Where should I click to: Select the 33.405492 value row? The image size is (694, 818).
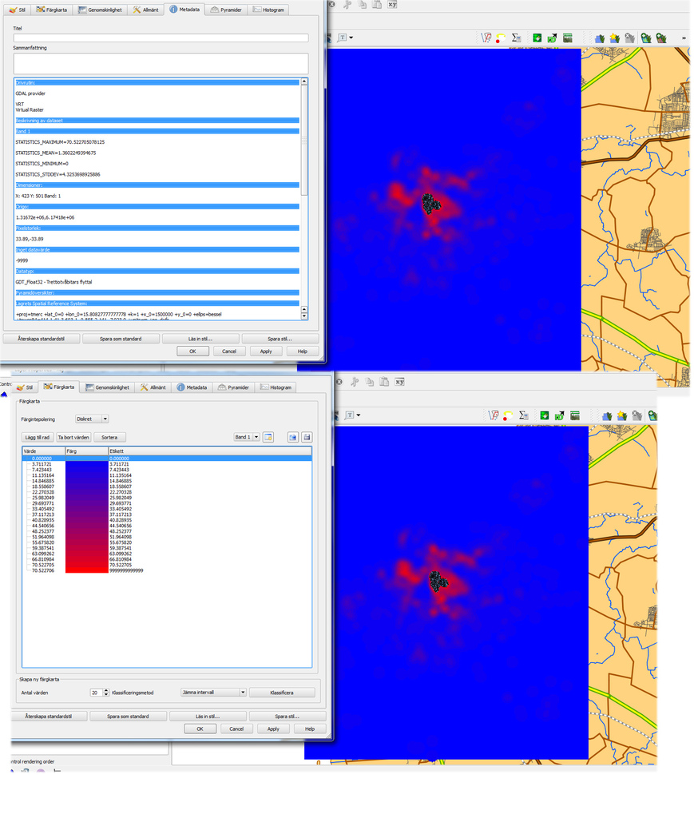tap(46, 508)
